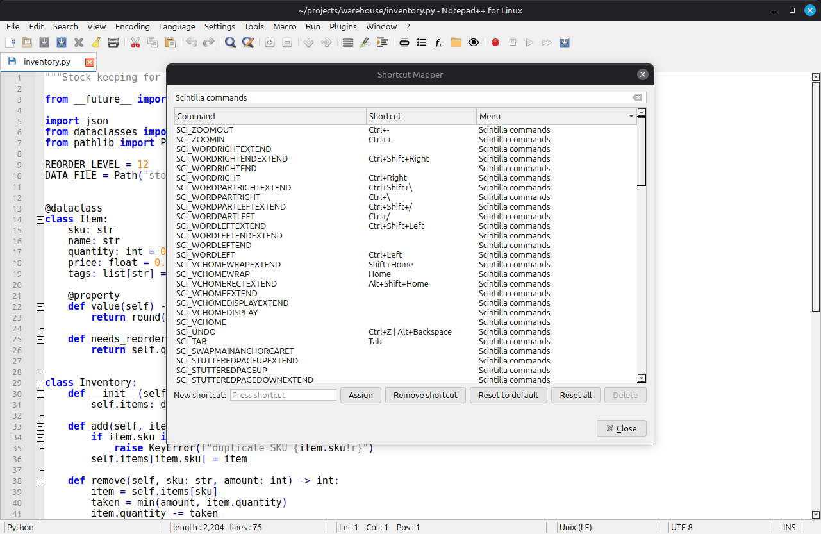Toggle show all characters icon

(x=365, y=42)
